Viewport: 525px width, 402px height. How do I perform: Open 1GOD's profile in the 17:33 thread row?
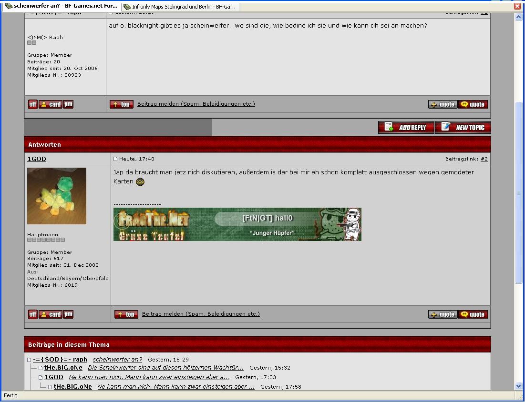point(54,377)
